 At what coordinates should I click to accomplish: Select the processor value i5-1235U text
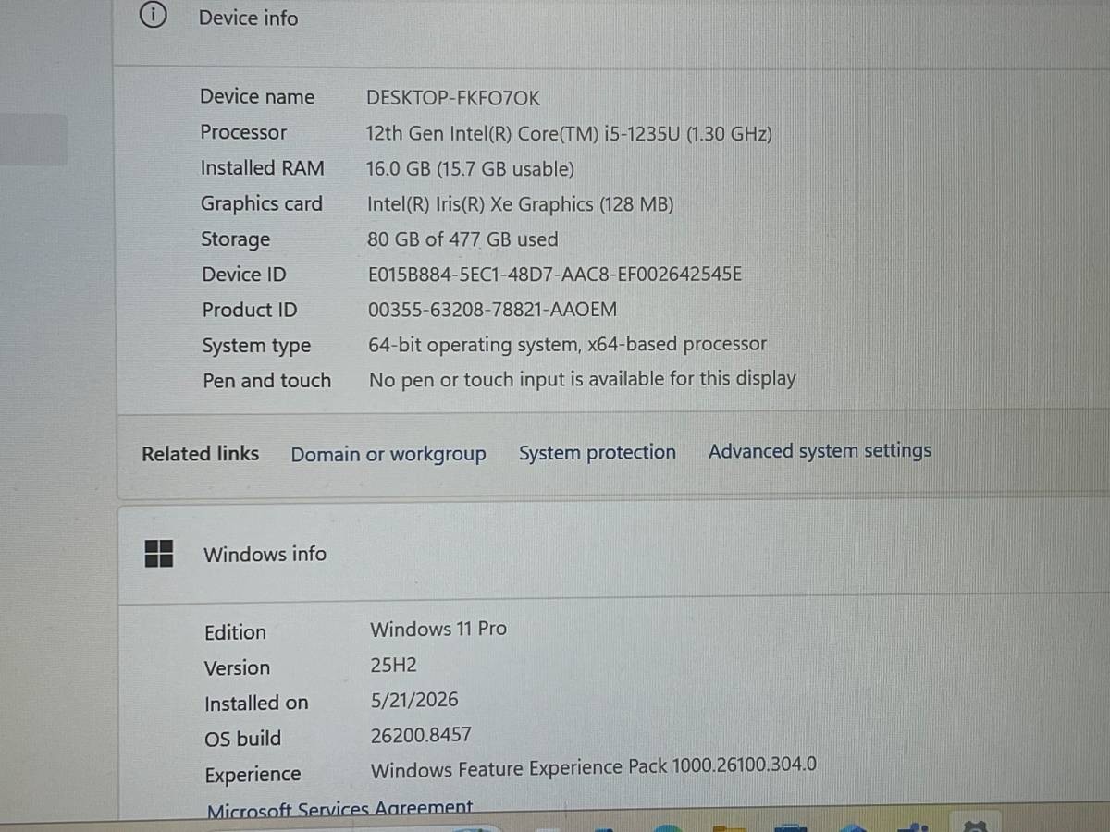569,133
